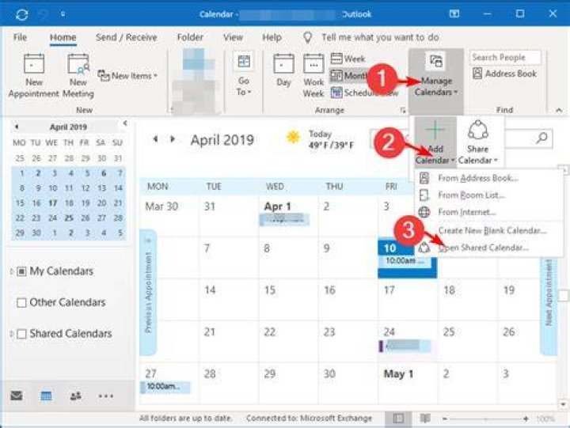The image size is (570, 428).
Task: Switch to Day view
Action: [x=283, y=71]
